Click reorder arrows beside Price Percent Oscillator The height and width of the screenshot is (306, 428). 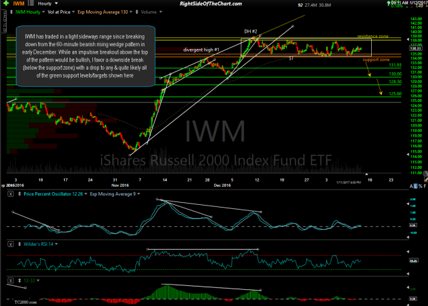19,194
